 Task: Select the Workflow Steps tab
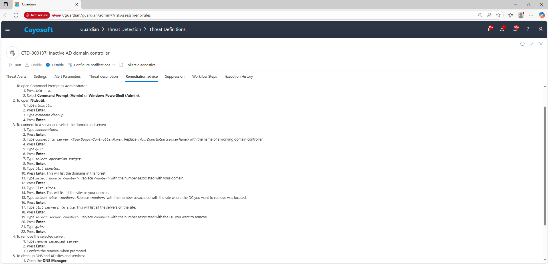204,77
